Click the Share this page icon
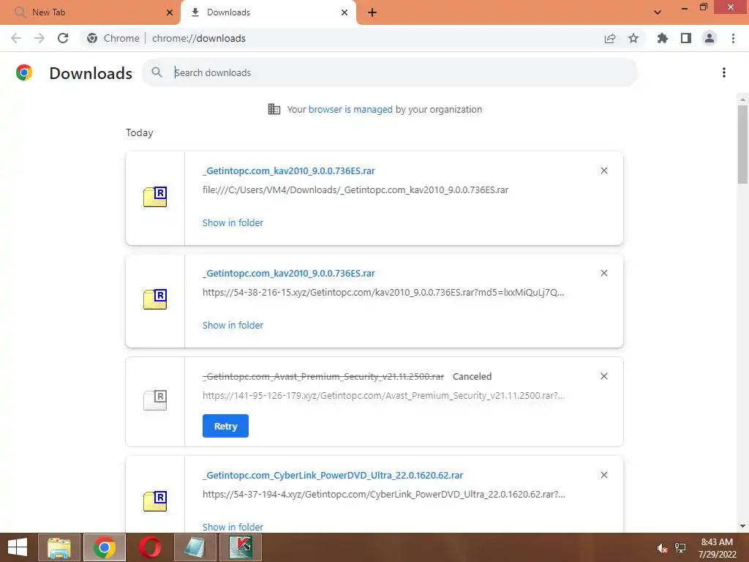Screen dimensions: 749x562 (610, 38)
